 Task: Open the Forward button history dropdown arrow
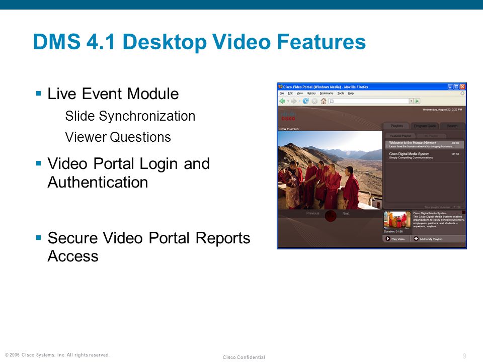(299, 101)
